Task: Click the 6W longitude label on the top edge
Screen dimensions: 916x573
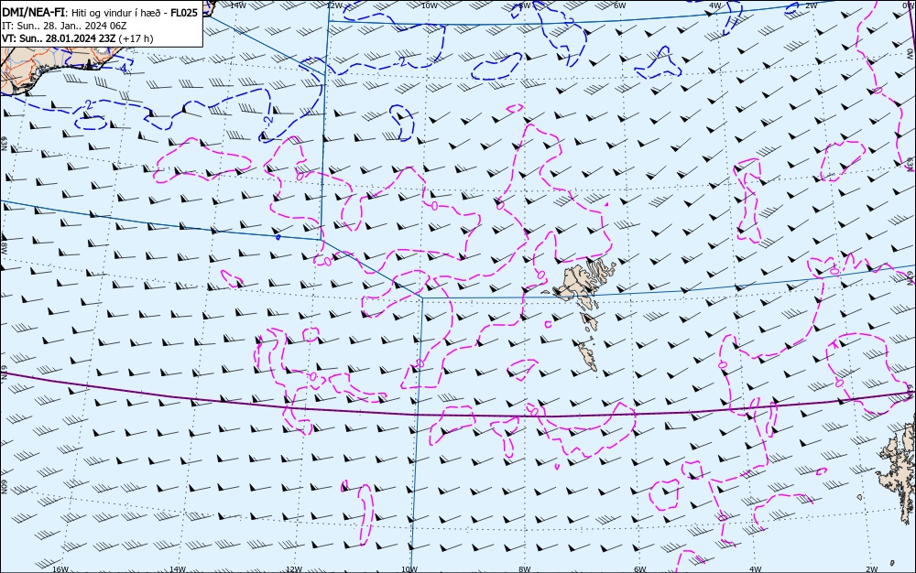Action: 620,5
